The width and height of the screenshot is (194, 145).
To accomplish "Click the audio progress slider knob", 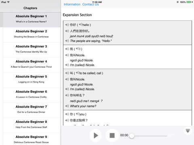I will 132,136.
